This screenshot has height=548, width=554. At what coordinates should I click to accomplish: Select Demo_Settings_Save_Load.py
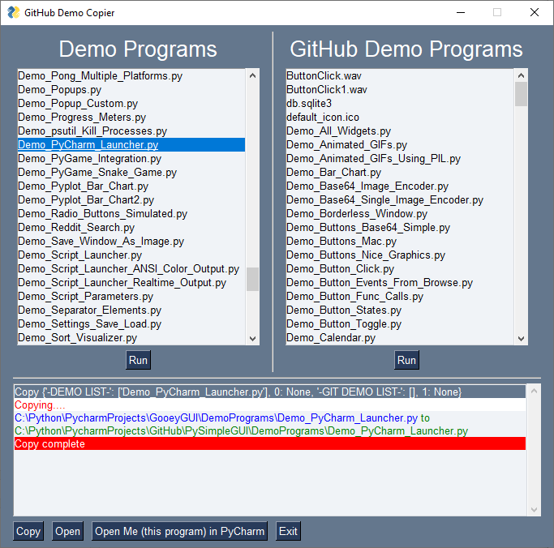pos(131,323)
